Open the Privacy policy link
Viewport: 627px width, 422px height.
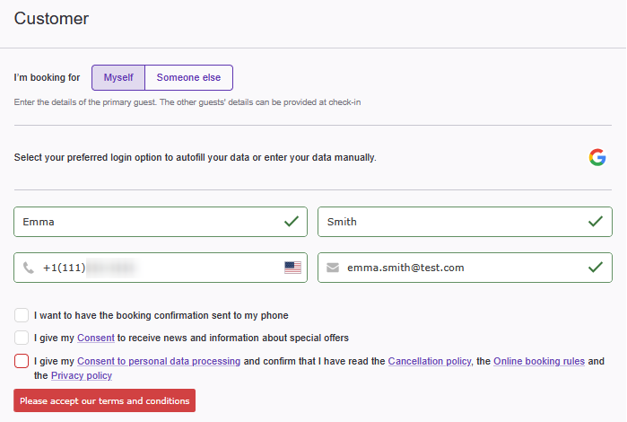pos(82,375)
